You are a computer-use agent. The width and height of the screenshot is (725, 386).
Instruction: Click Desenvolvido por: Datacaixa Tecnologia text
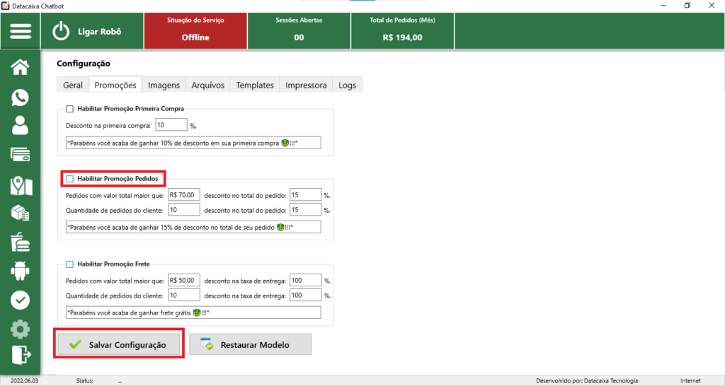click(x=587, y=381)
